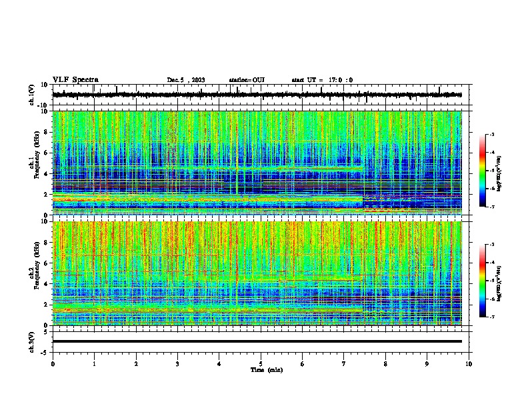Select the date text "Dec. 5, 2023"
528x408 pixels.
pyautogui.click(x=186, y=80)
